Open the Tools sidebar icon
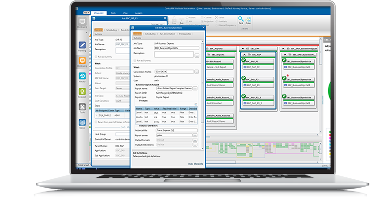370x197 pixels. (82, 107)
